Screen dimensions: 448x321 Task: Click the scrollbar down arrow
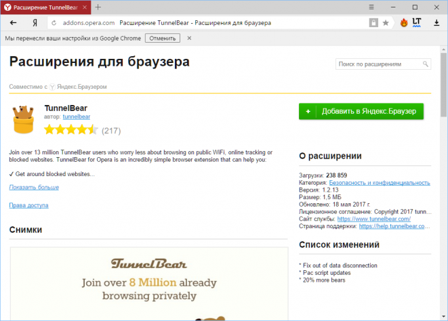[x=443, y=316]
